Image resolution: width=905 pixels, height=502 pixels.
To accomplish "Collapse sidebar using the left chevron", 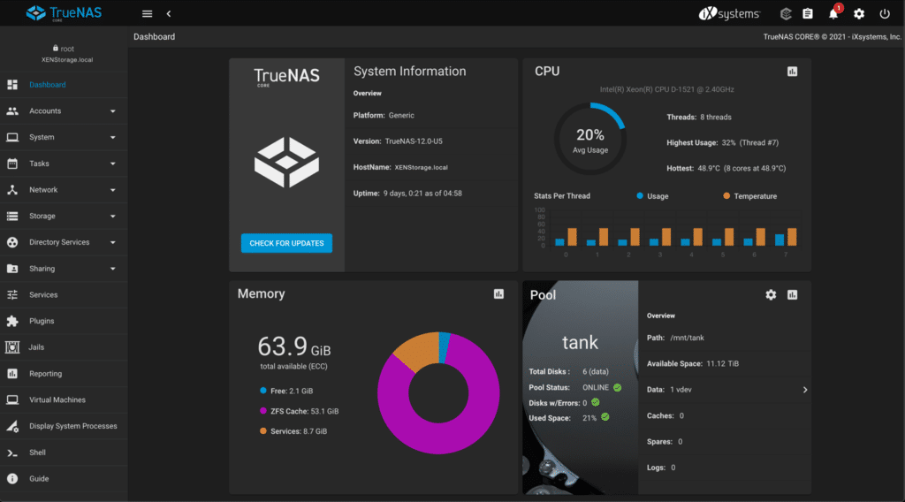I will 168,13.
